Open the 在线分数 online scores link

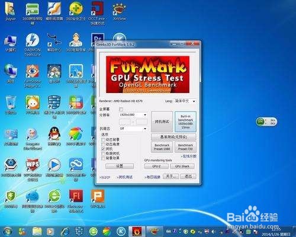coord(189,156)
